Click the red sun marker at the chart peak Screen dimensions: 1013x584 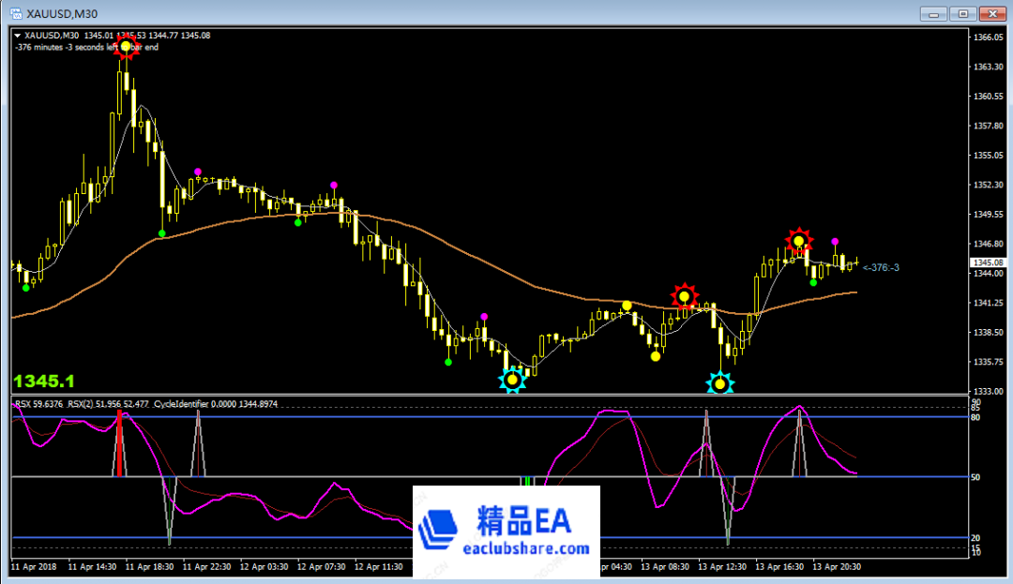pyautogui.click(x=126, y=46)
